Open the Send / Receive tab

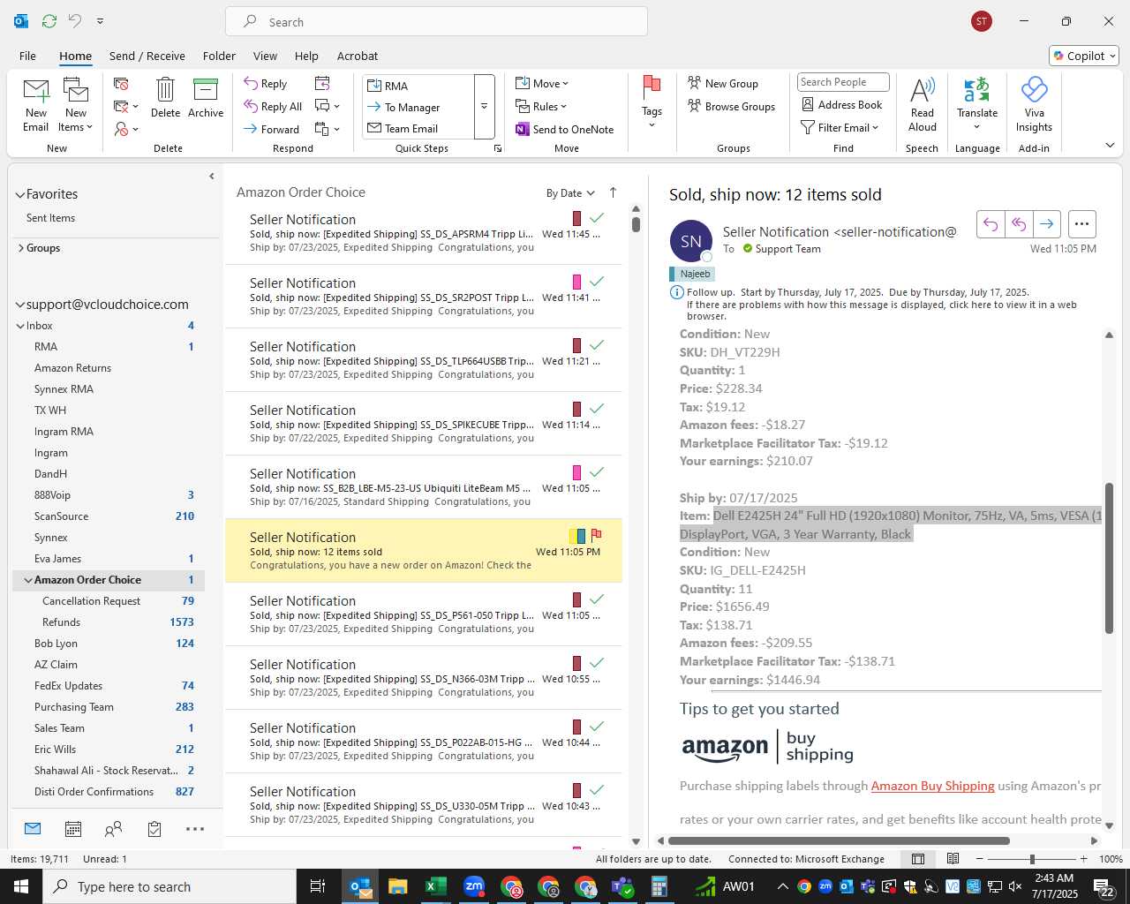(x=147, y=56)
